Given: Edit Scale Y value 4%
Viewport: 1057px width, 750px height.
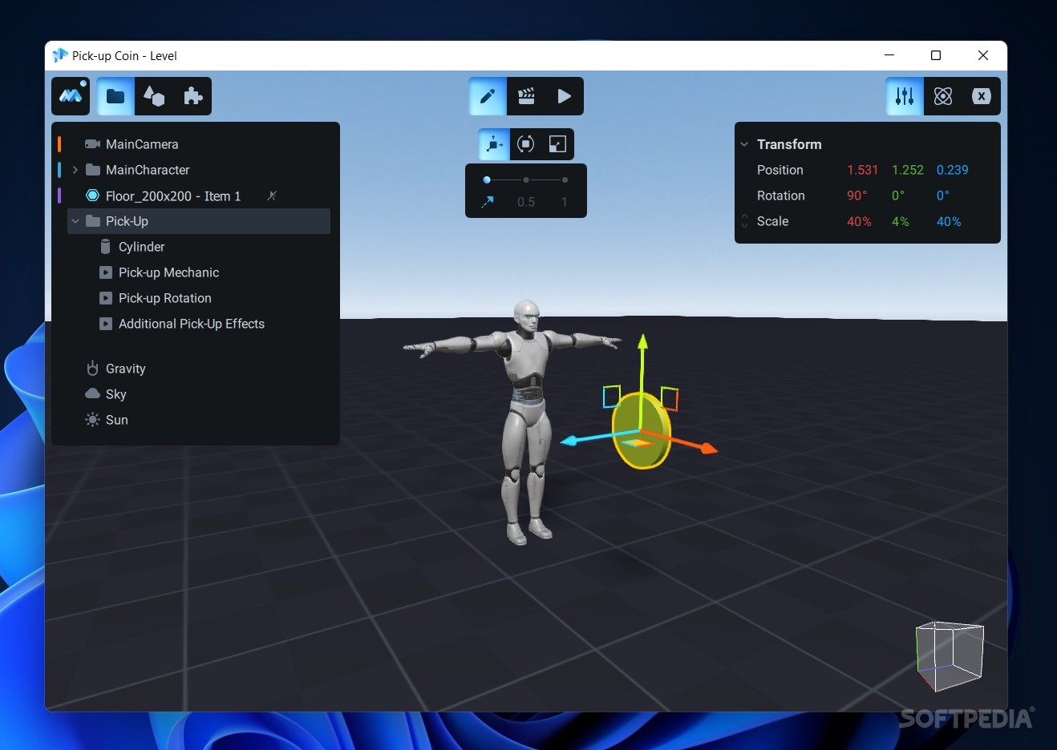Looking at the screenshot, I should pyautogui.click(x=901, y=221).
